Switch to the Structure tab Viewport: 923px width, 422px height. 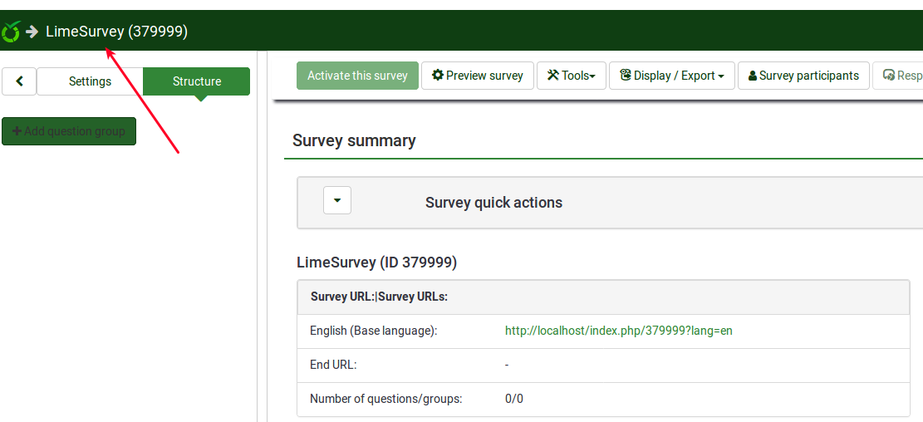tap(197, 81)
